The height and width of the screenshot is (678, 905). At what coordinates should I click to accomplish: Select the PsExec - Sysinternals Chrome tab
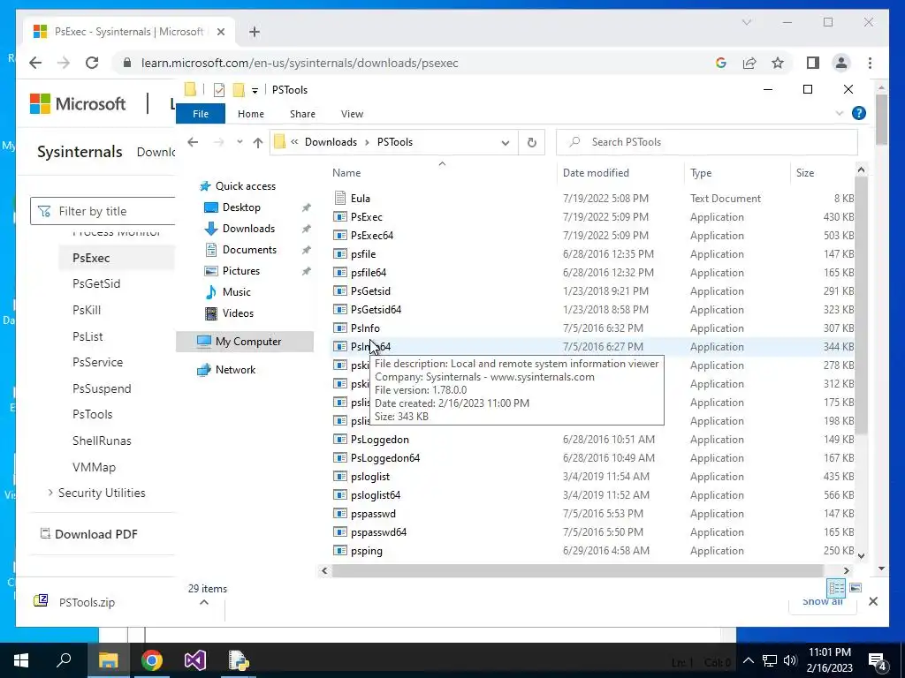(129, 32)
